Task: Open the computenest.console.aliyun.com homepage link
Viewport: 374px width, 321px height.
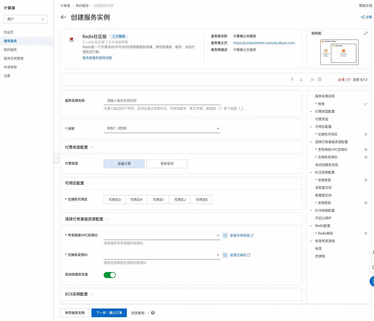Action: pyautogui.click(x=264, y=43)
